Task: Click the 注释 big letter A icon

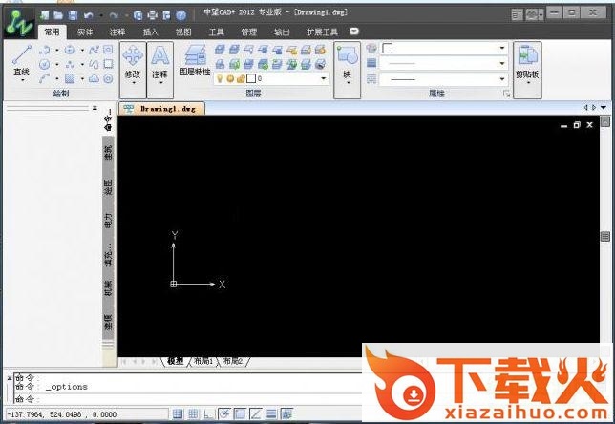Action: point(160,55)
